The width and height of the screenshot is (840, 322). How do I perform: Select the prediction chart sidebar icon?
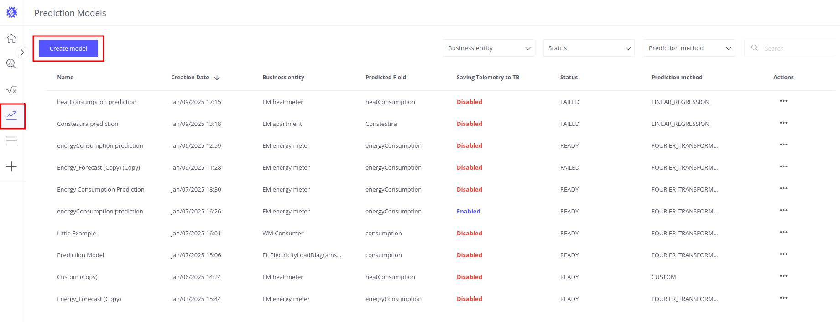click(x=12, y=116)
